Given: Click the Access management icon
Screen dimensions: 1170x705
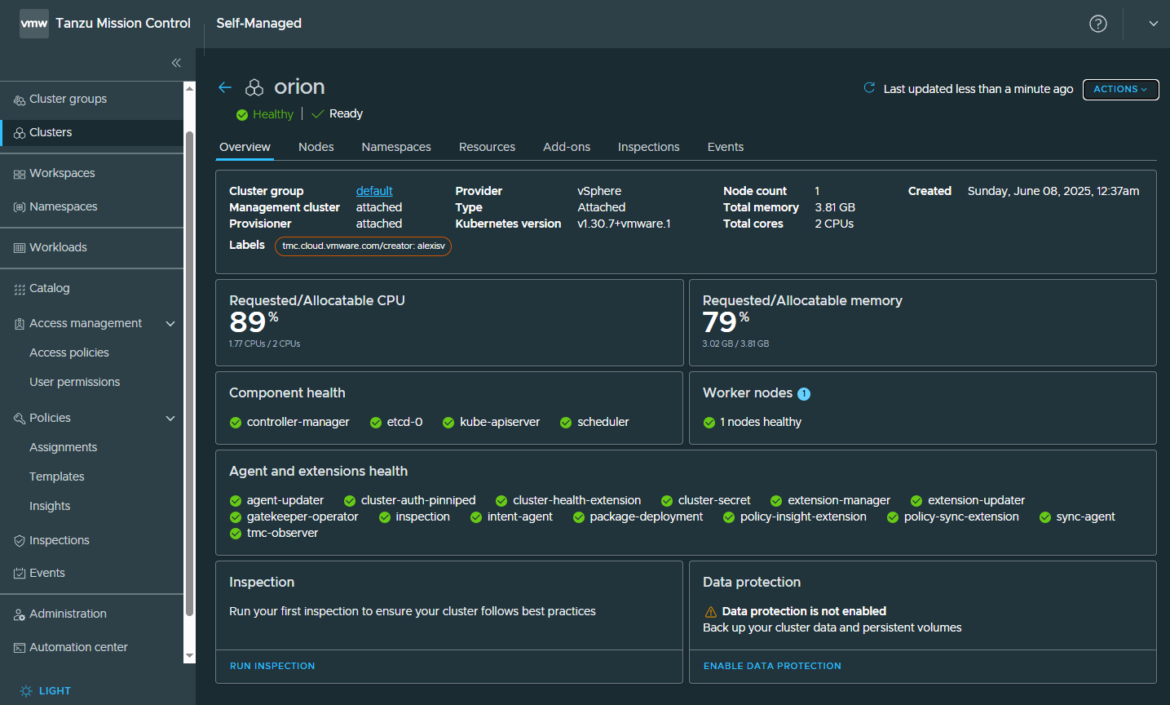Looking at the screenshot, I should coord(20,324).
